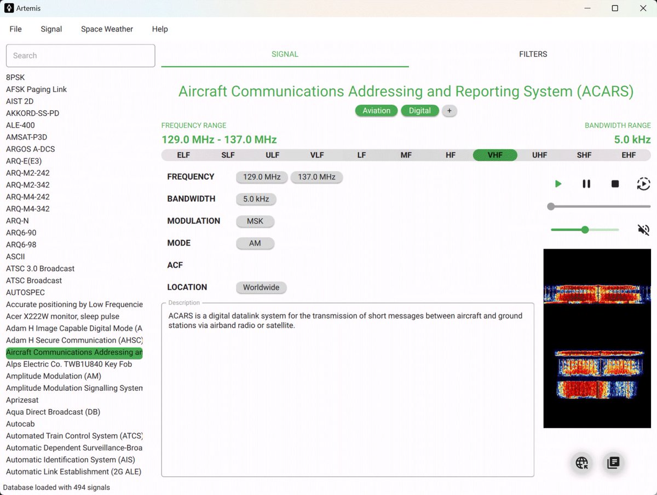The height and width of the screenshot is (495, 657).
Task: Click the 129.0 MHz frequency chip
Action: tap(262, 177)
